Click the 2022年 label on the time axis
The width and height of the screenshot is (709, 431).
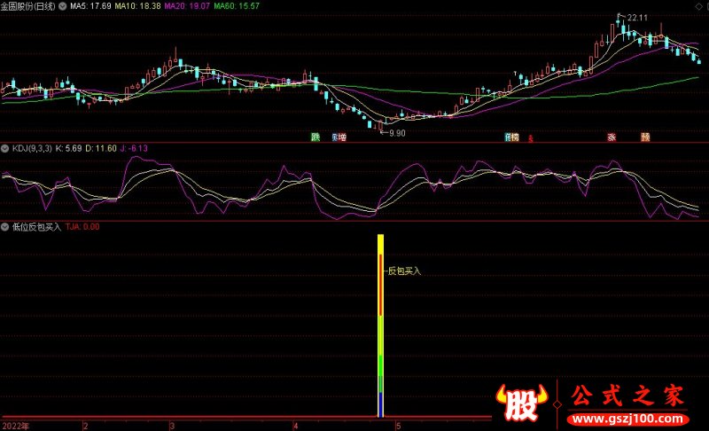(x=15, y=426)
